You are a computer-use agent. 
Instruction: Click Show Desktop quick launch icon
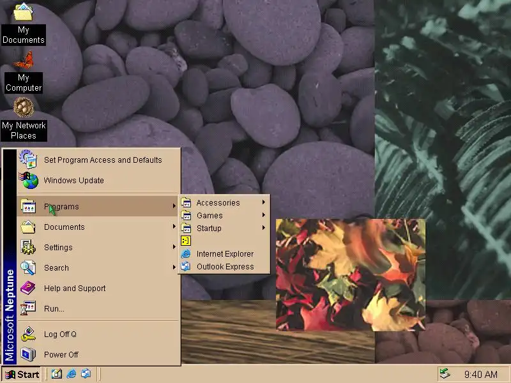tap(56, 374)
